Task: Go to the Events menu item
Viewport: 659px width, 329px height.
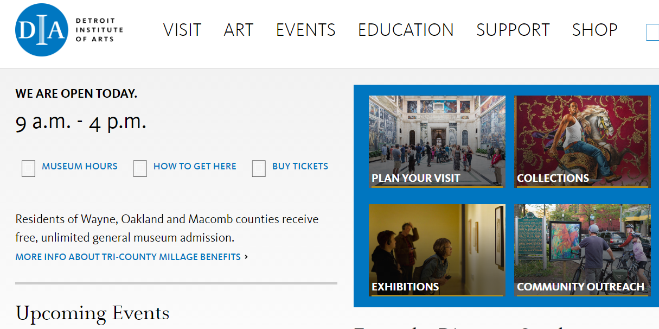Action: tap(306, 30)
